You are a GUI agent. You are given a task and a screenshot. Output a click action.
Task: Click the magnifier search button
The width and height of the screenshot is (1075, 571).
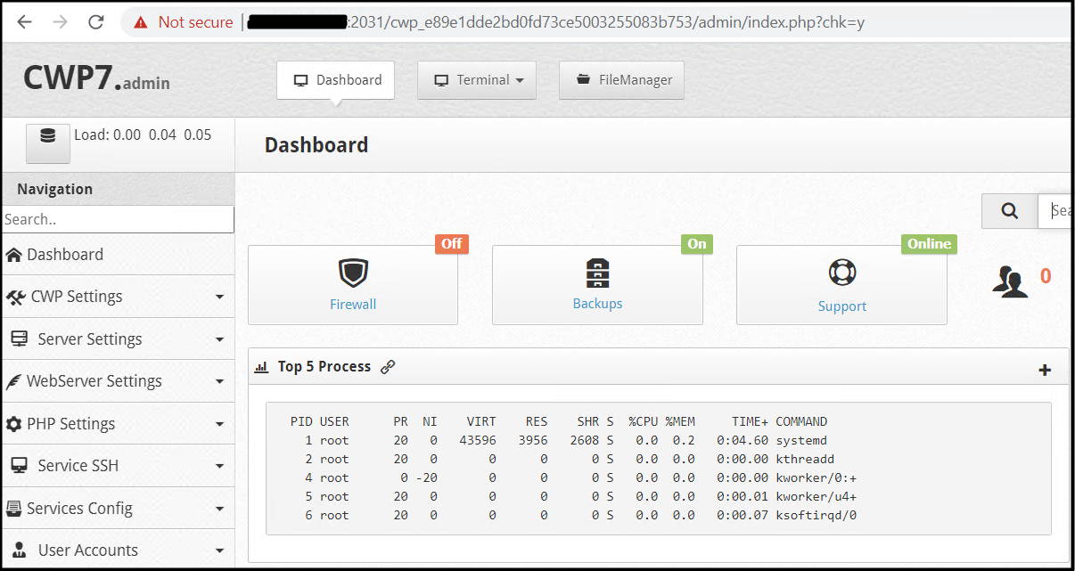pyautogui.click(x=1009, y=211)
